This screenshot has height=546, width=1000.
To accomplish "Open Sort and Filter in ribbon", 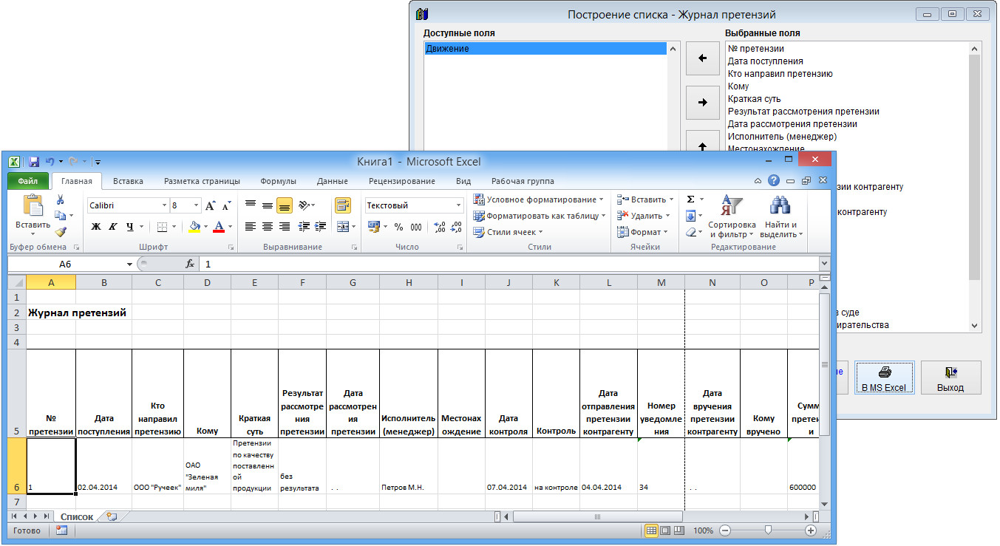I will (x=731, y=216).
